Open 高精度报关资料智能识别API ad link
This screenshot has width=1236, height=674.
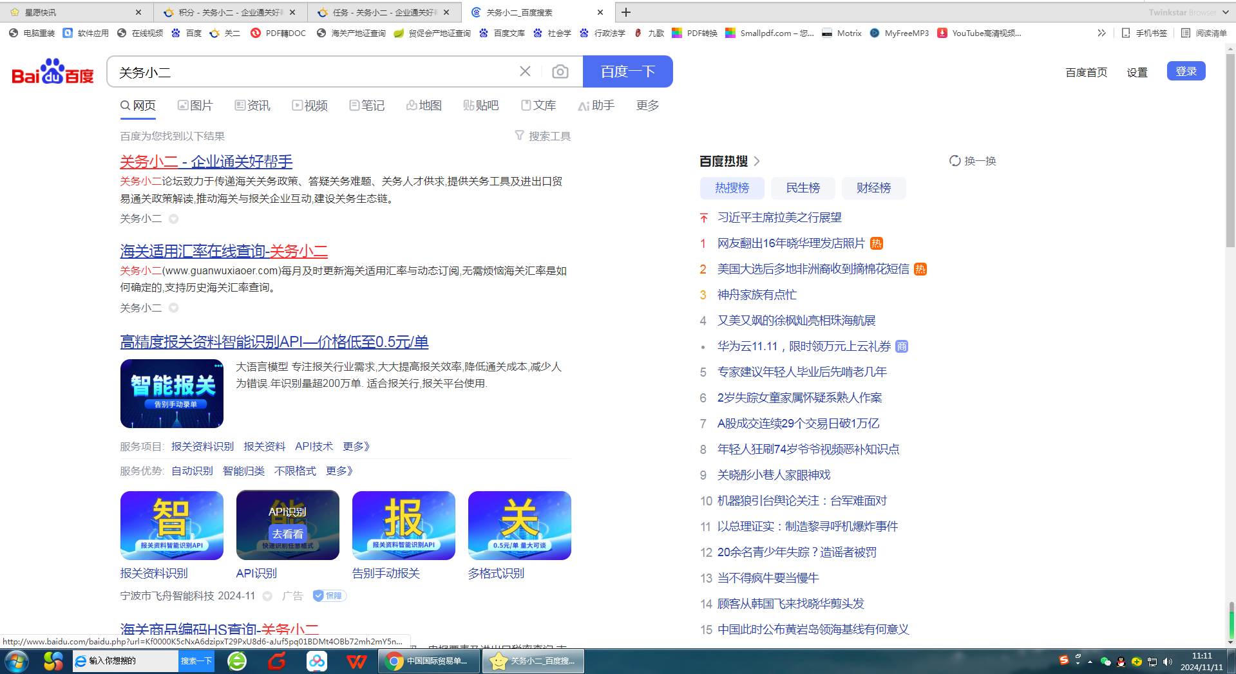(x=274, y=342)
